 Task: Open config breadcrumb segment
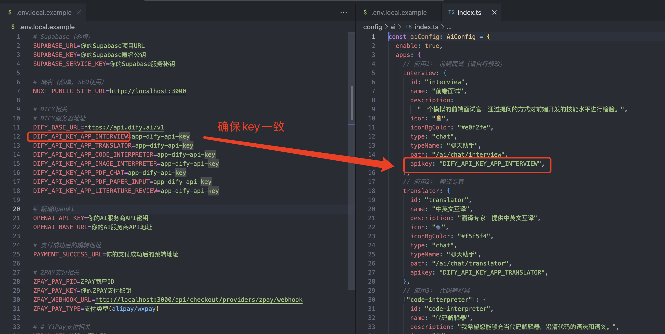[373, 27]
